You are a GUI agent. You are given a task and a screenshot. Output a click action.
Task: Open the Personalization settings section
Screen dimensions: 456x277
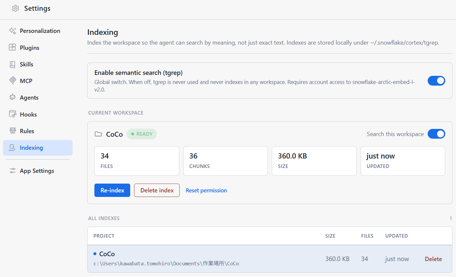click(x=38, y=31)
